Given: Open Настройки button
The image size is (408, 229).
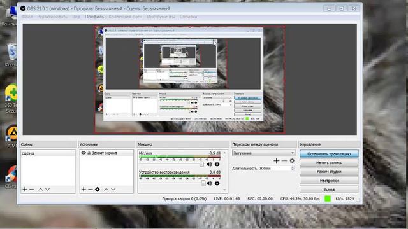Looking at the screenshot, I should [x=329, y=181].
